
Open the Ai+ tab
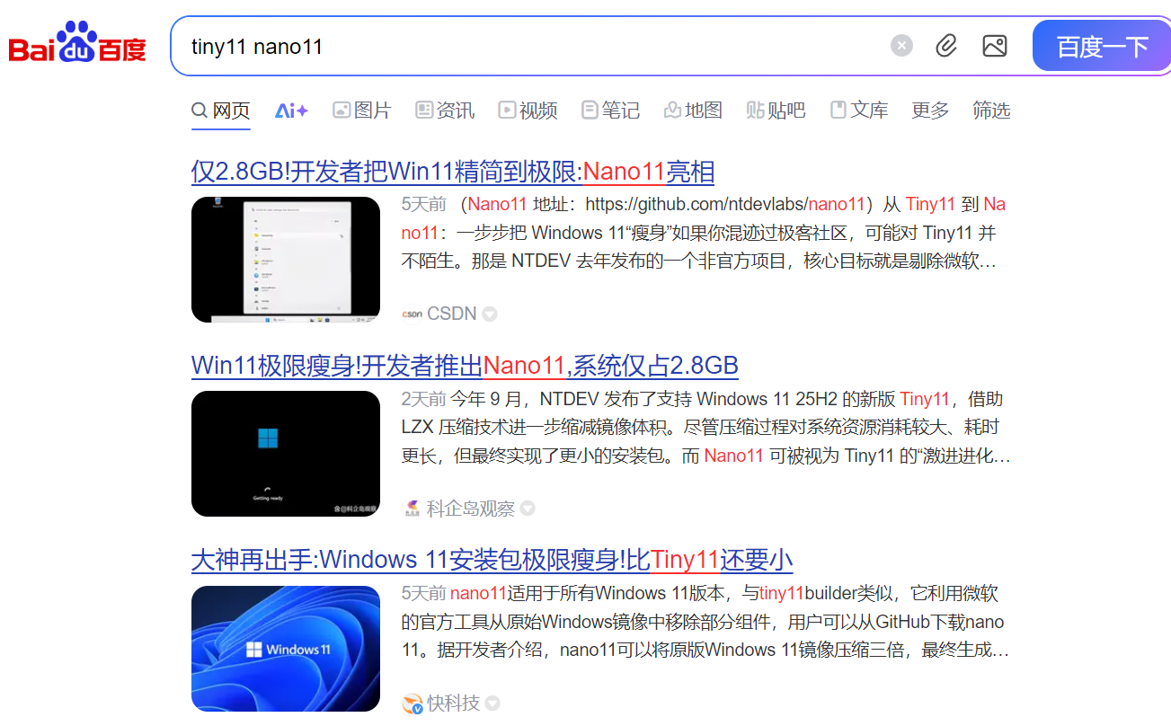291,111
